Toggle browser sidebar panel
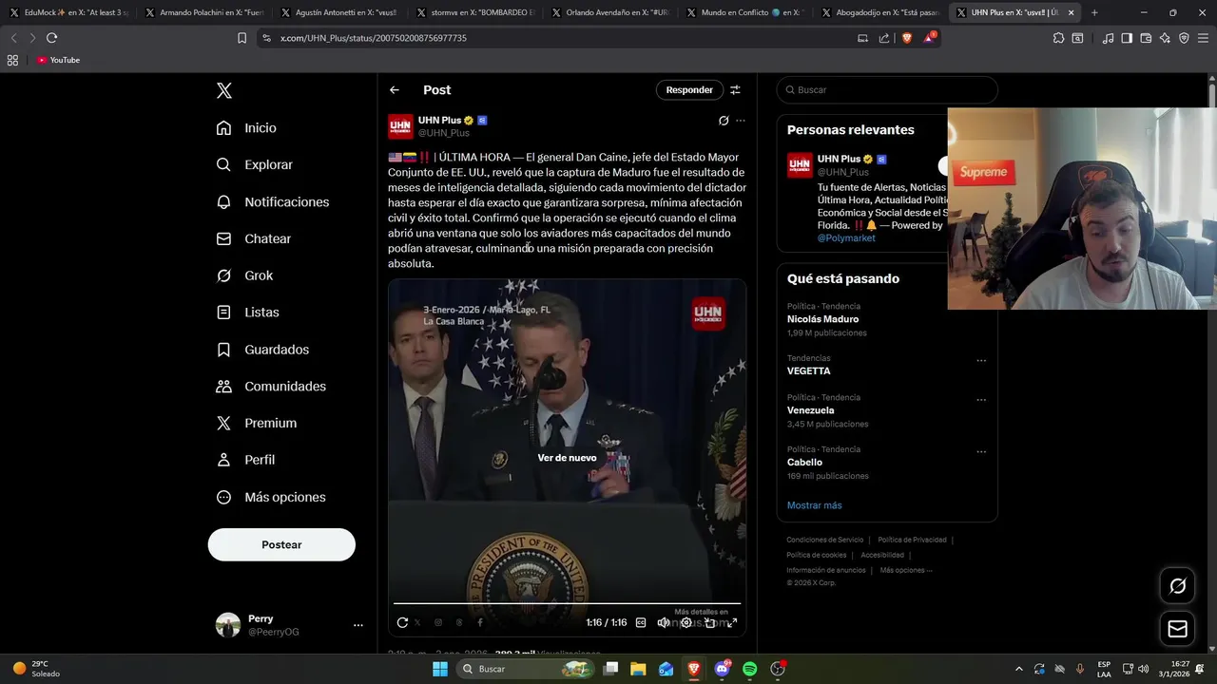Screen dimensions: 1217x684 click(1127, 38)
